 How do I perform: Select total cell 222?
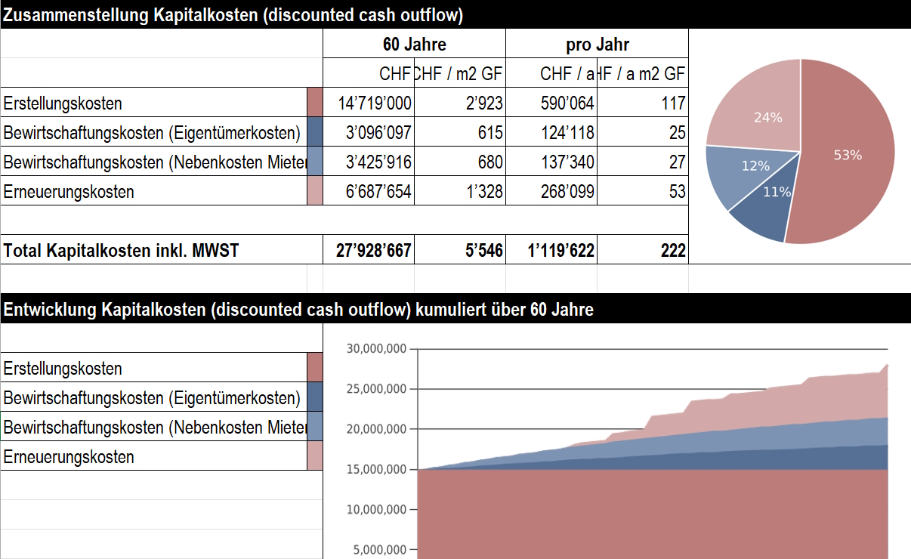coord(643,250)
